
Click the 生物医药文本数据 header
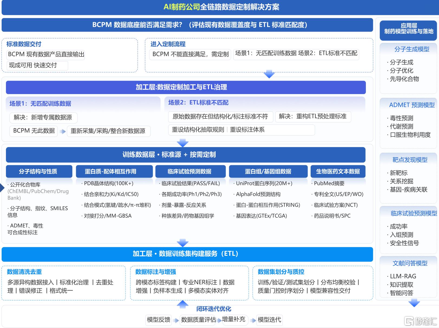[338, 171]
